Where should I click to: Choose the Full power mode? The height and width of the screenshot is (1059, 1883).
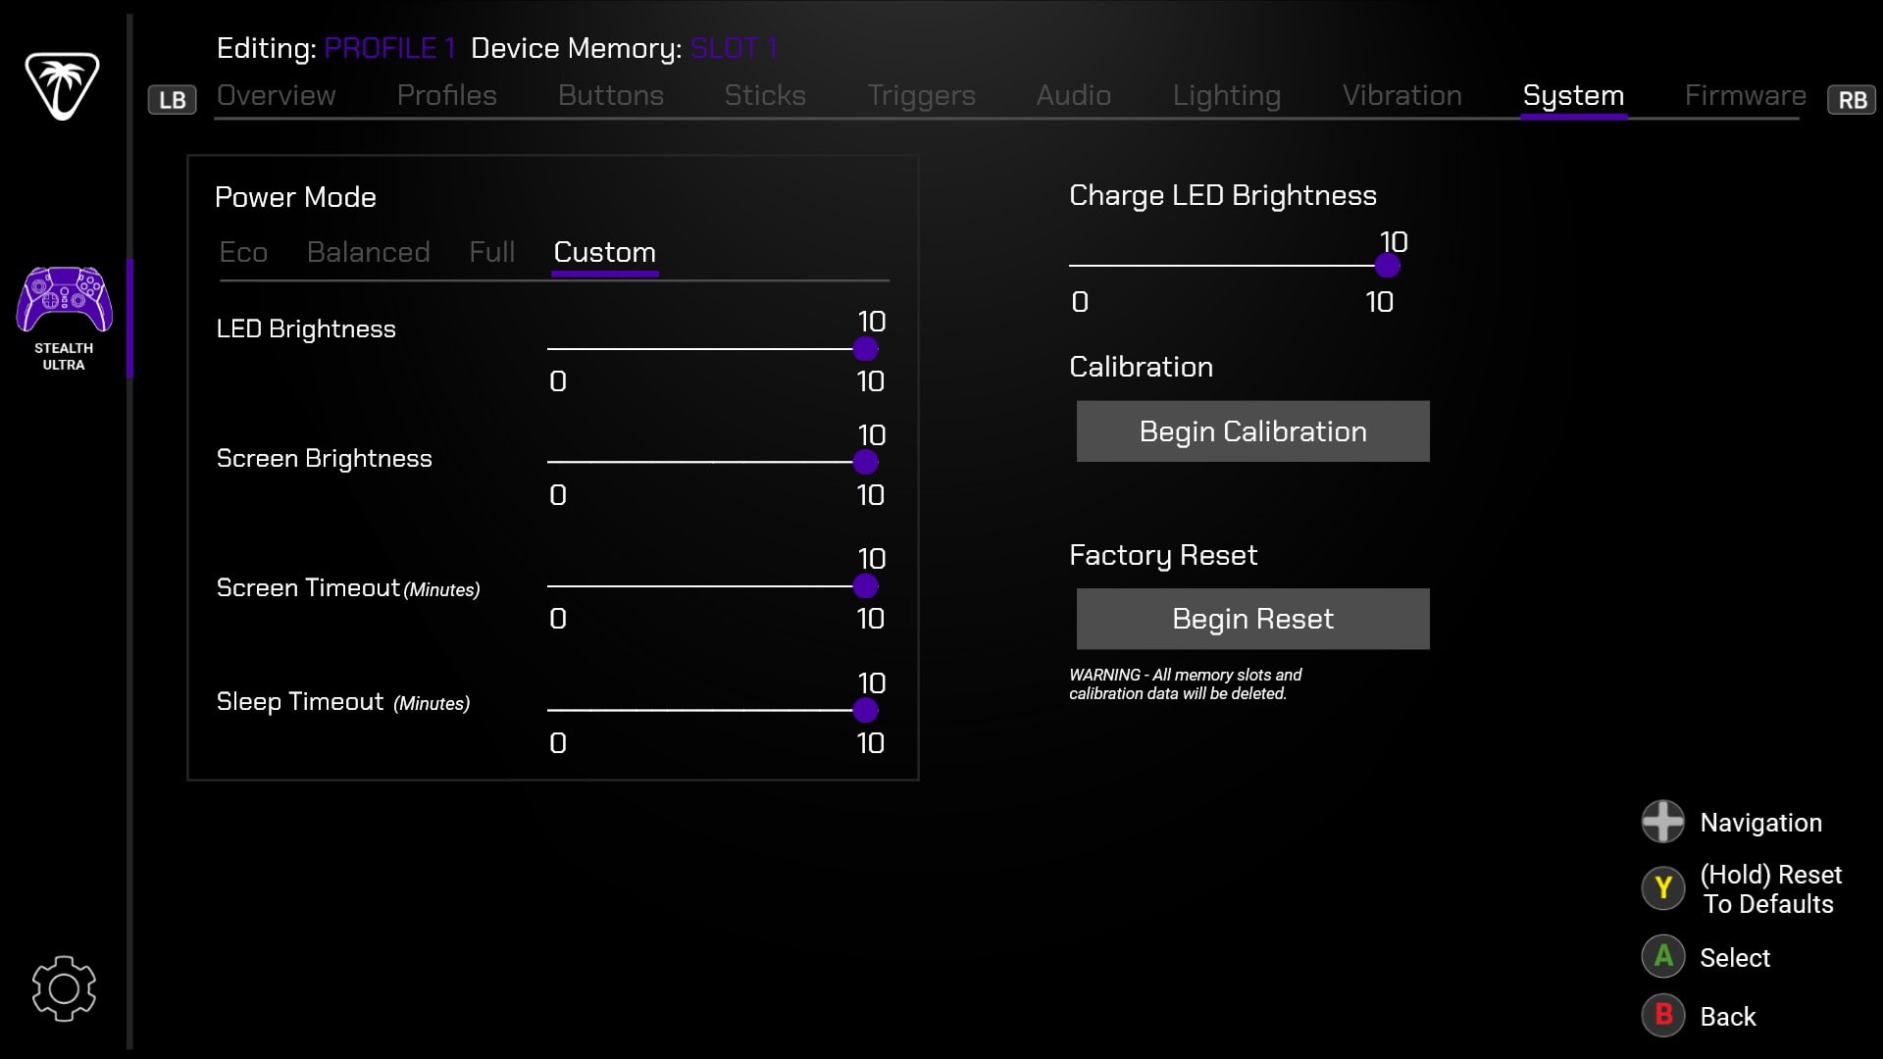[491, 253]
